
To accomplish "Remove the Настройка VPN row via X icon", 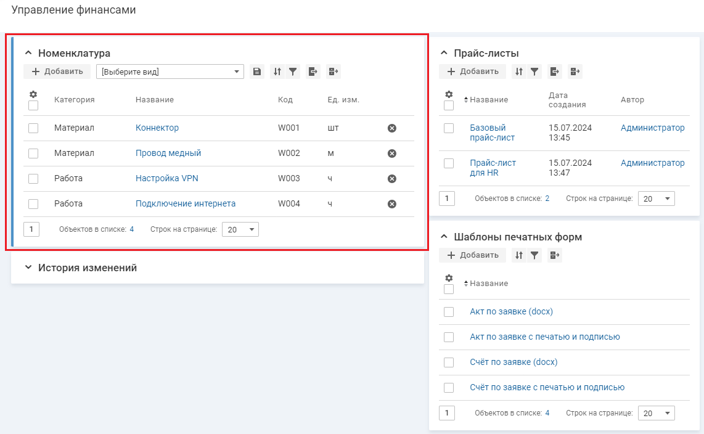I will click(x=391, y=179).
